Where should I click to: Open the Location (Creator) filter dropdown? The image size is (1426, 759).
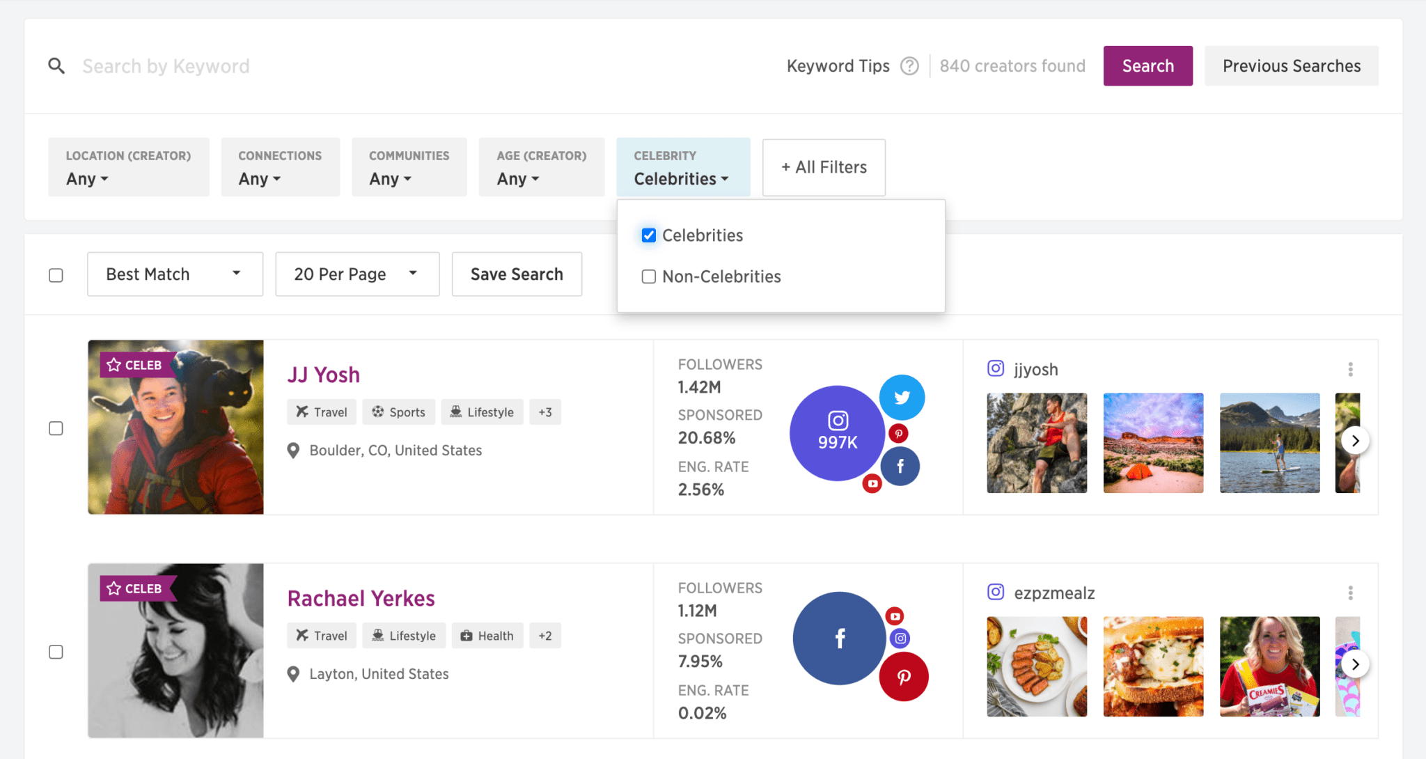click(x=128, y=167)
